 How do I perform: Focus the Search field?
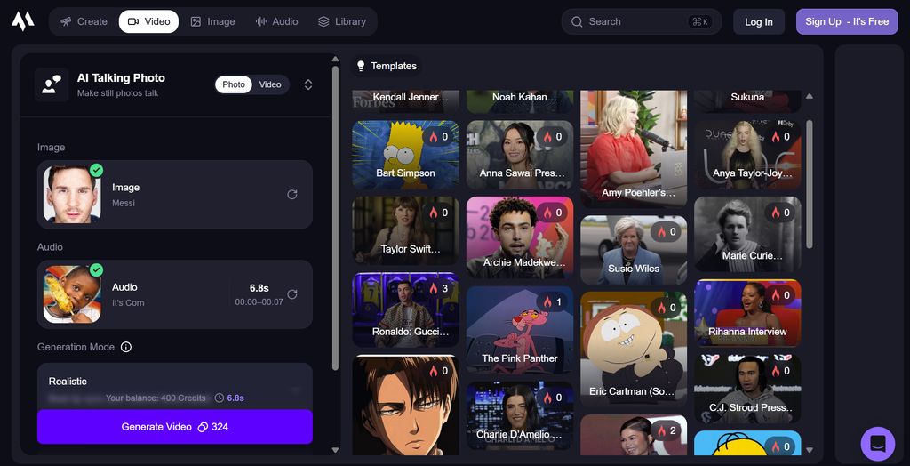pos(642,21)
